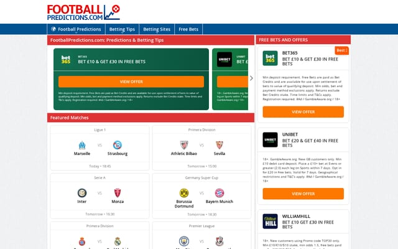Advance the offers carousel with right chevron
Screen dimensions: 398x249
pos(251,78)
